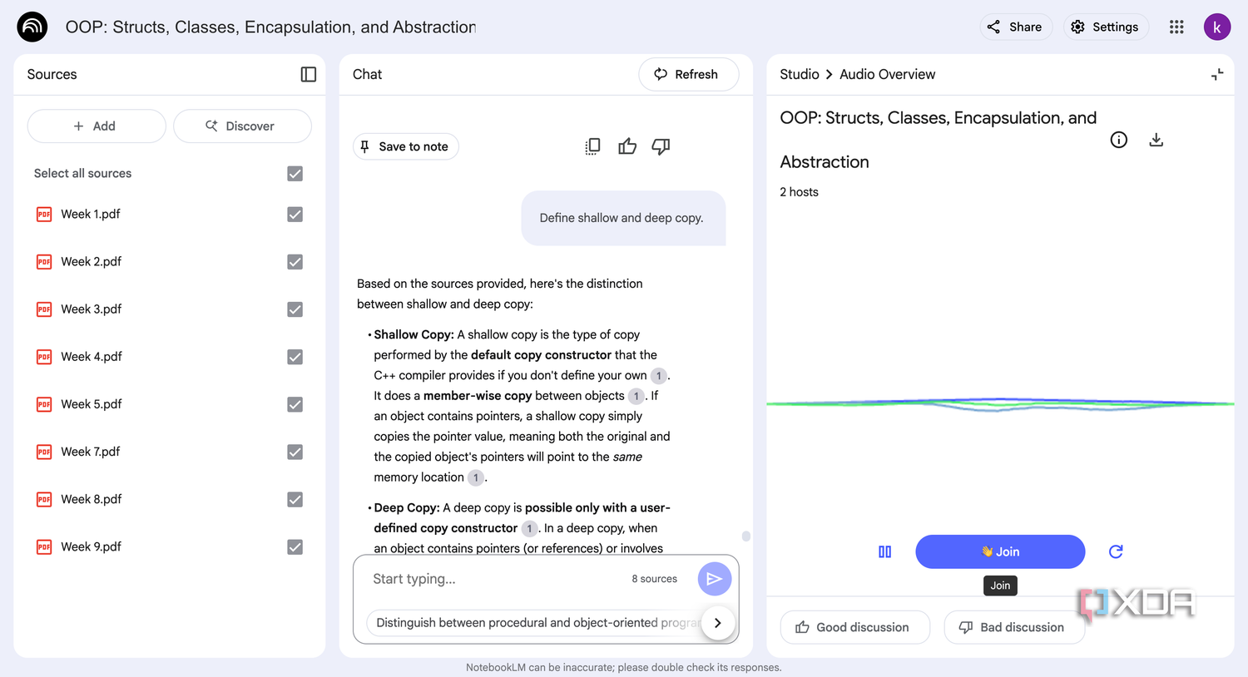Send the chat message arrow button
1248x677 pixels.
(714, 579)
